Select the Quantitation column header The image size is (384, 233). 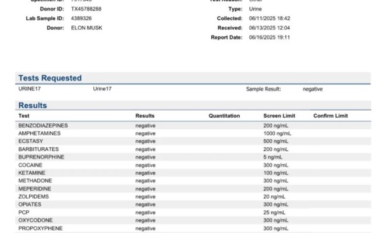[x=224, y=116]
